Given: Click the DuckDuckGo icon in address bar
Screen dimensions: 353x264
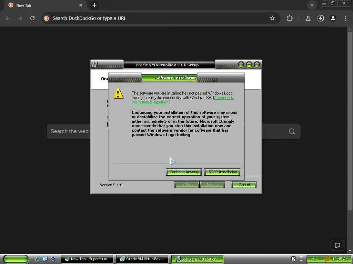Looking at the screenshot, I should (x=47, y=18).
